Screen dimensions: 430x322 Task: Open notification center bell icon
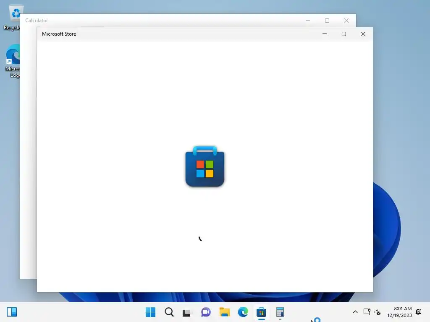pyautogui.click(x=419, y=312)
